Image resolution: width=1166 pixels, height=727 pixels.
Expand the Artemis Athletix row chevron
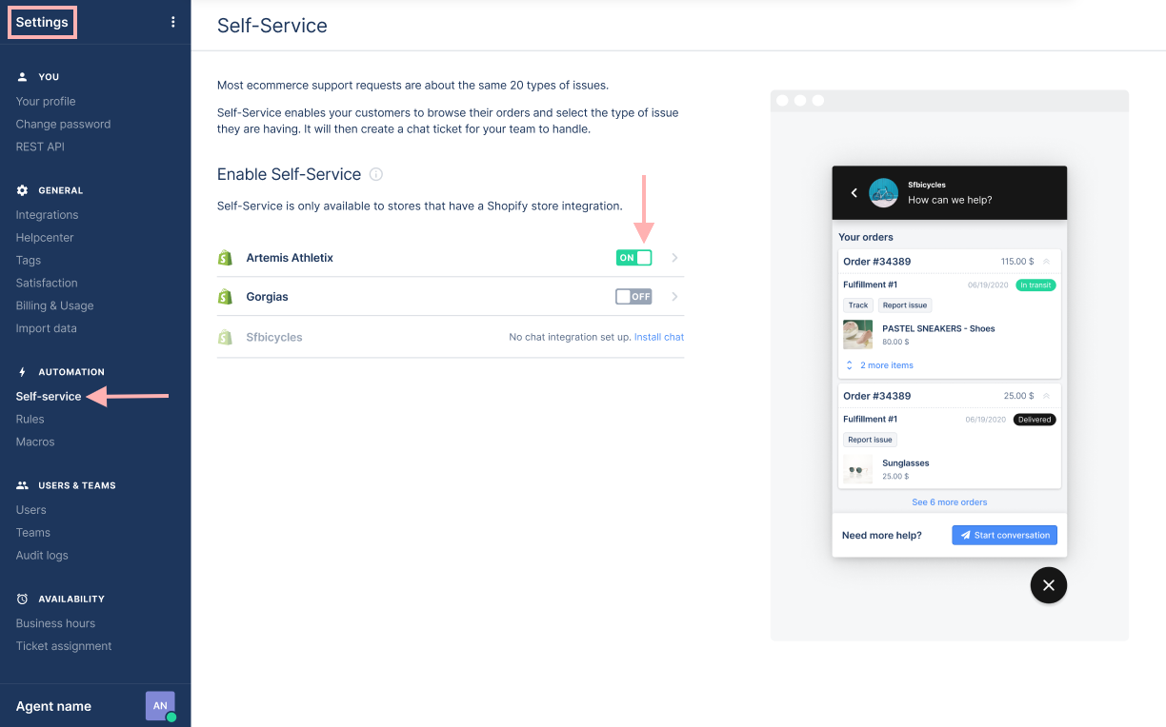tap(674, 258)
